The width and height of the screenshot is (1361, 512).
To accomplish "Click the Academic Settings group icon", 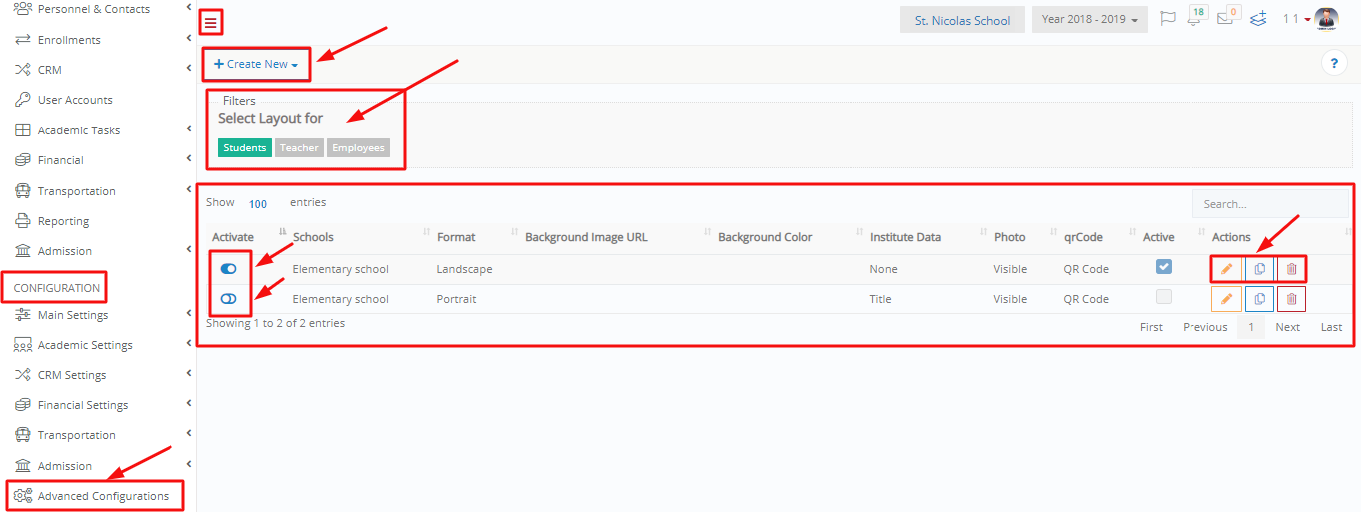I will coord(22,345).
